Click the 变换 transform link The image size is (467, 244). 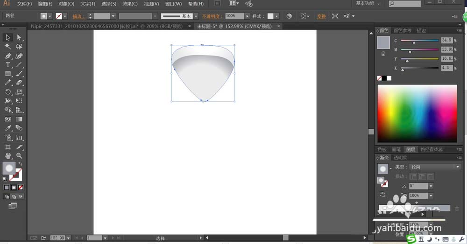(x=321, y=16)
